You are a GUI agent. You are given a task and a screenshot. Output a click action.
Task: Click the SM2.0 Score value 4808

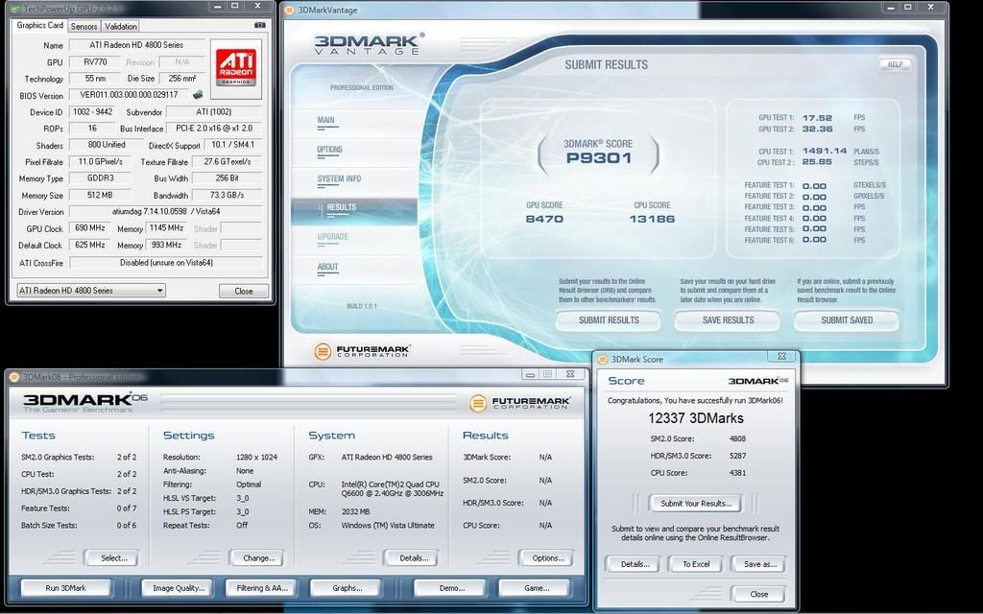737,438
